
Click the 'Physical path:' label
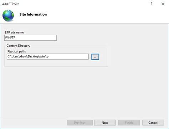click(17, 51)
